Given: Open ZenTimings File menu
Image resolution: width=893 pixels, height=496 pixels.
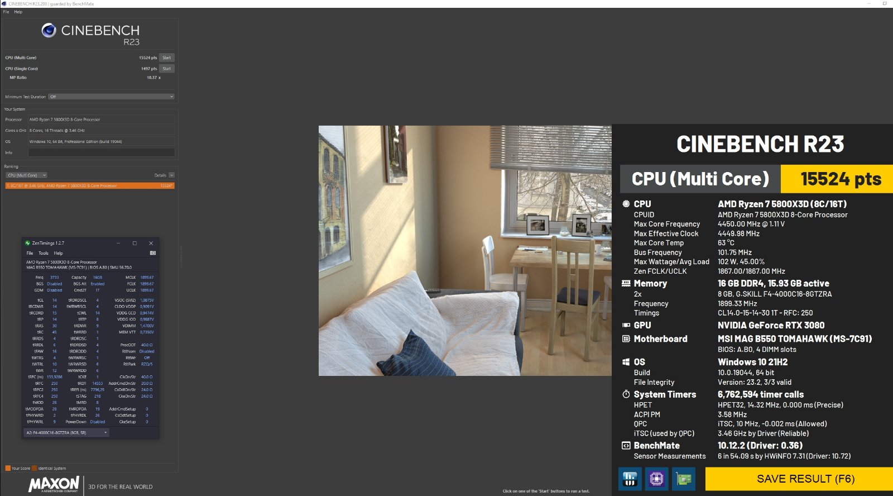Looking at the screenshot, I should (30, 253).
